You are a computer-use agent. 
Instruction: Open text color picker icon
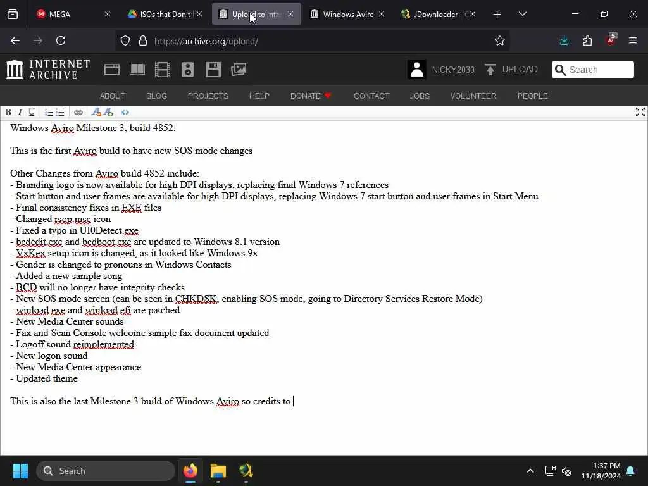coord(96,113)
